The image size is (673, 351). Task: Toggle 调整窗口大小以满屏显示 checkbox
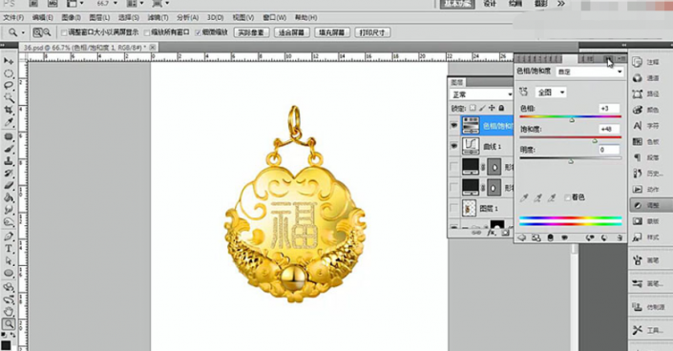[x=64, y=32]
